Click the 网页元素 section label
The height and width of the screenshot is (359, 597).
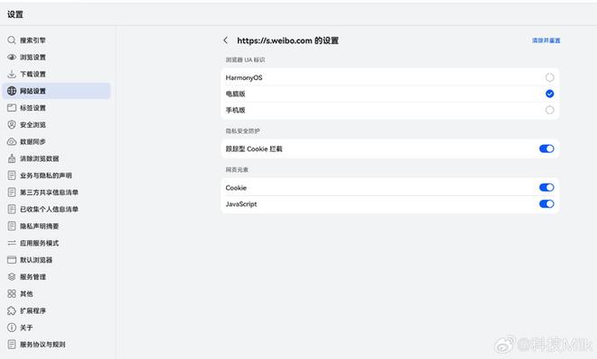pyautogui.click(x=237, y=170)
